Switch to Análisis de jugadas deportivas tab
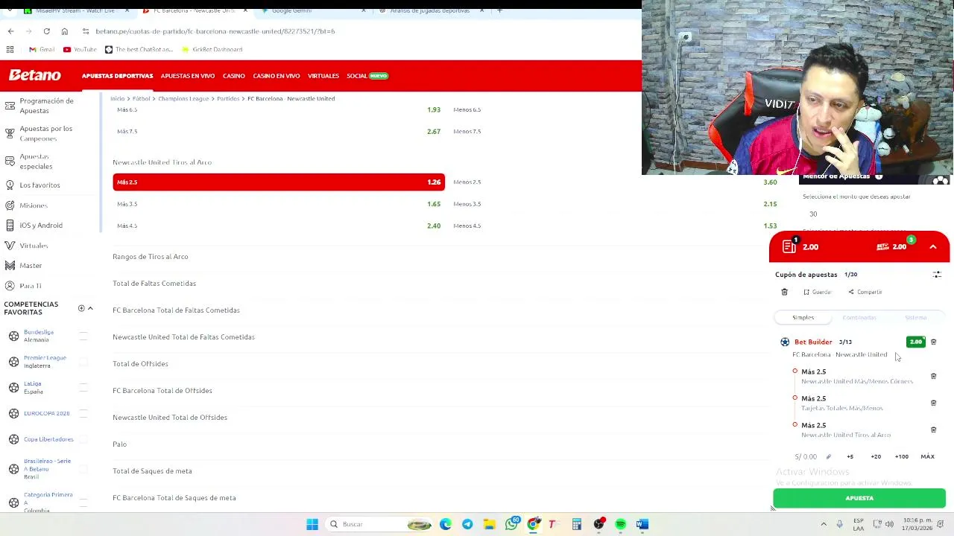 tap(432, 10)
